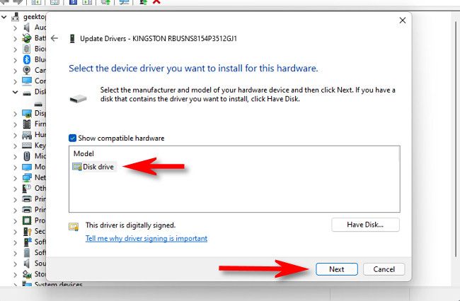This screenshot has width=460, height=301.
Task: Click the Audio speaker category icon
Action: [27, 28]
